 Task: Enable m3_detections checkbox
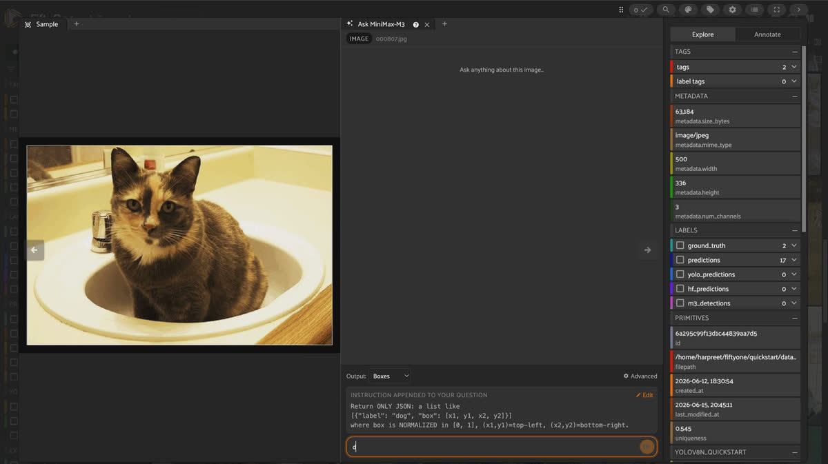pos(680,303)
